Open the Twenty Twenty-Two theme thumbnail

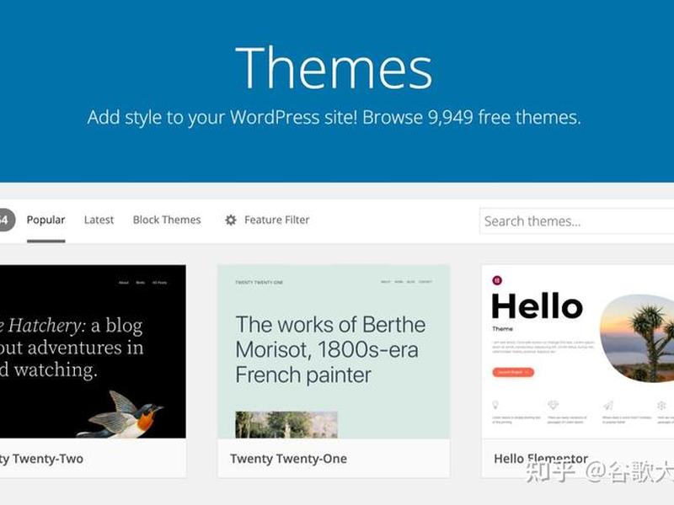[93, 352]
